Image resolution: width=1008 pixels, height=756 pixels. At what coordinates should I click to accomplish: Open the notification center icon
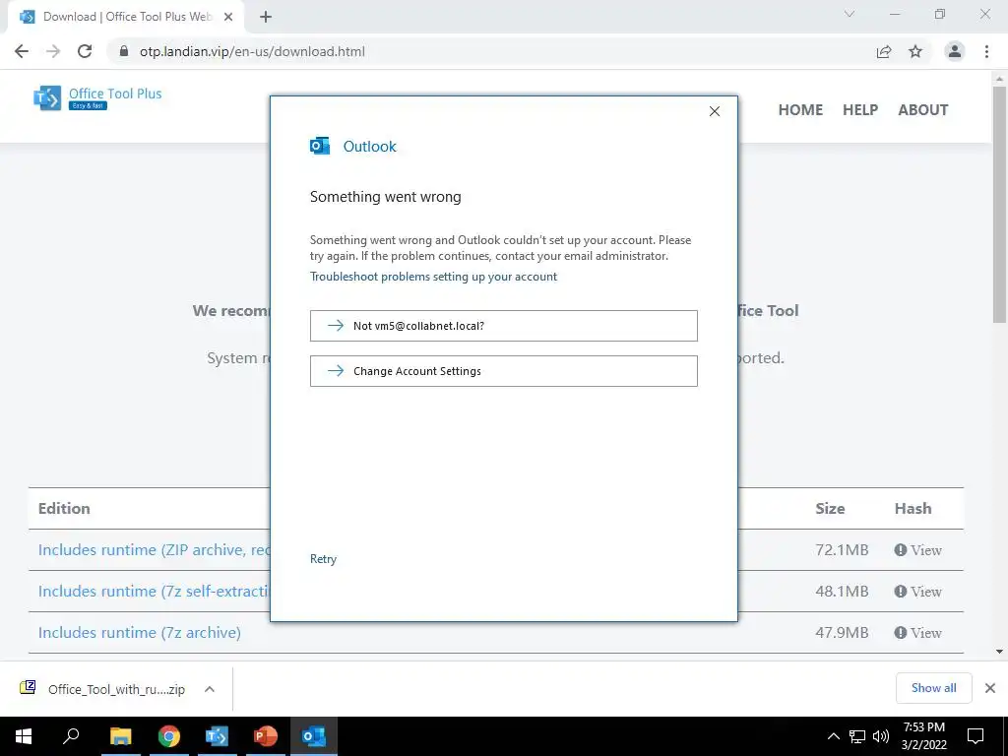point(976,736)
